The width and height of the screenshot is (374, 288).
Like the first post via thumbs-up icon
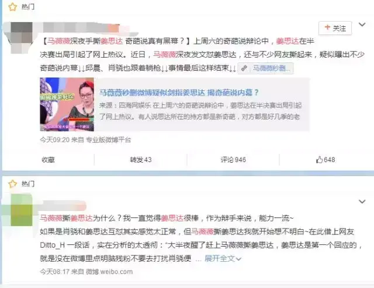tap(319, 160)
